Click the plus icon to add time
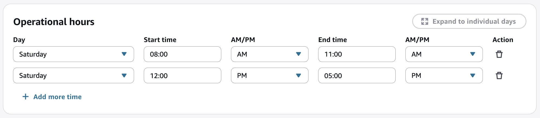 (x=25, y=97)
